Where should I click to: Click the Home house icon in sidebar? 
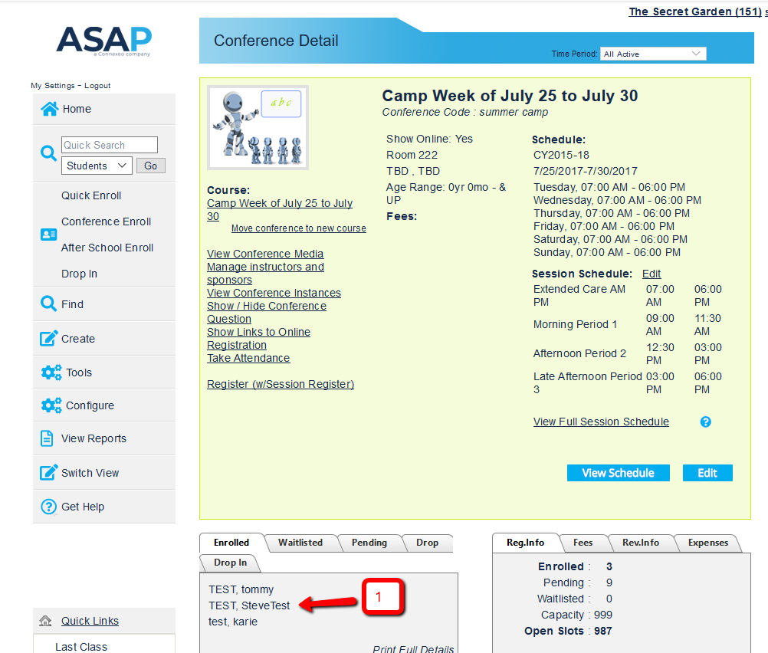50,109
